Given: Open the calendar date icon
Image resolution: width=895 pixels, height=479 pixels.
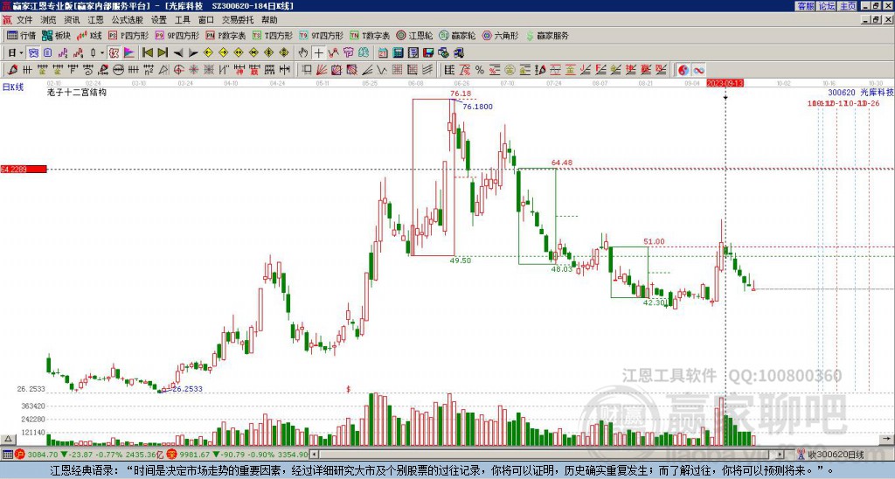Looking at the screenshot, I should click(383, 53).
